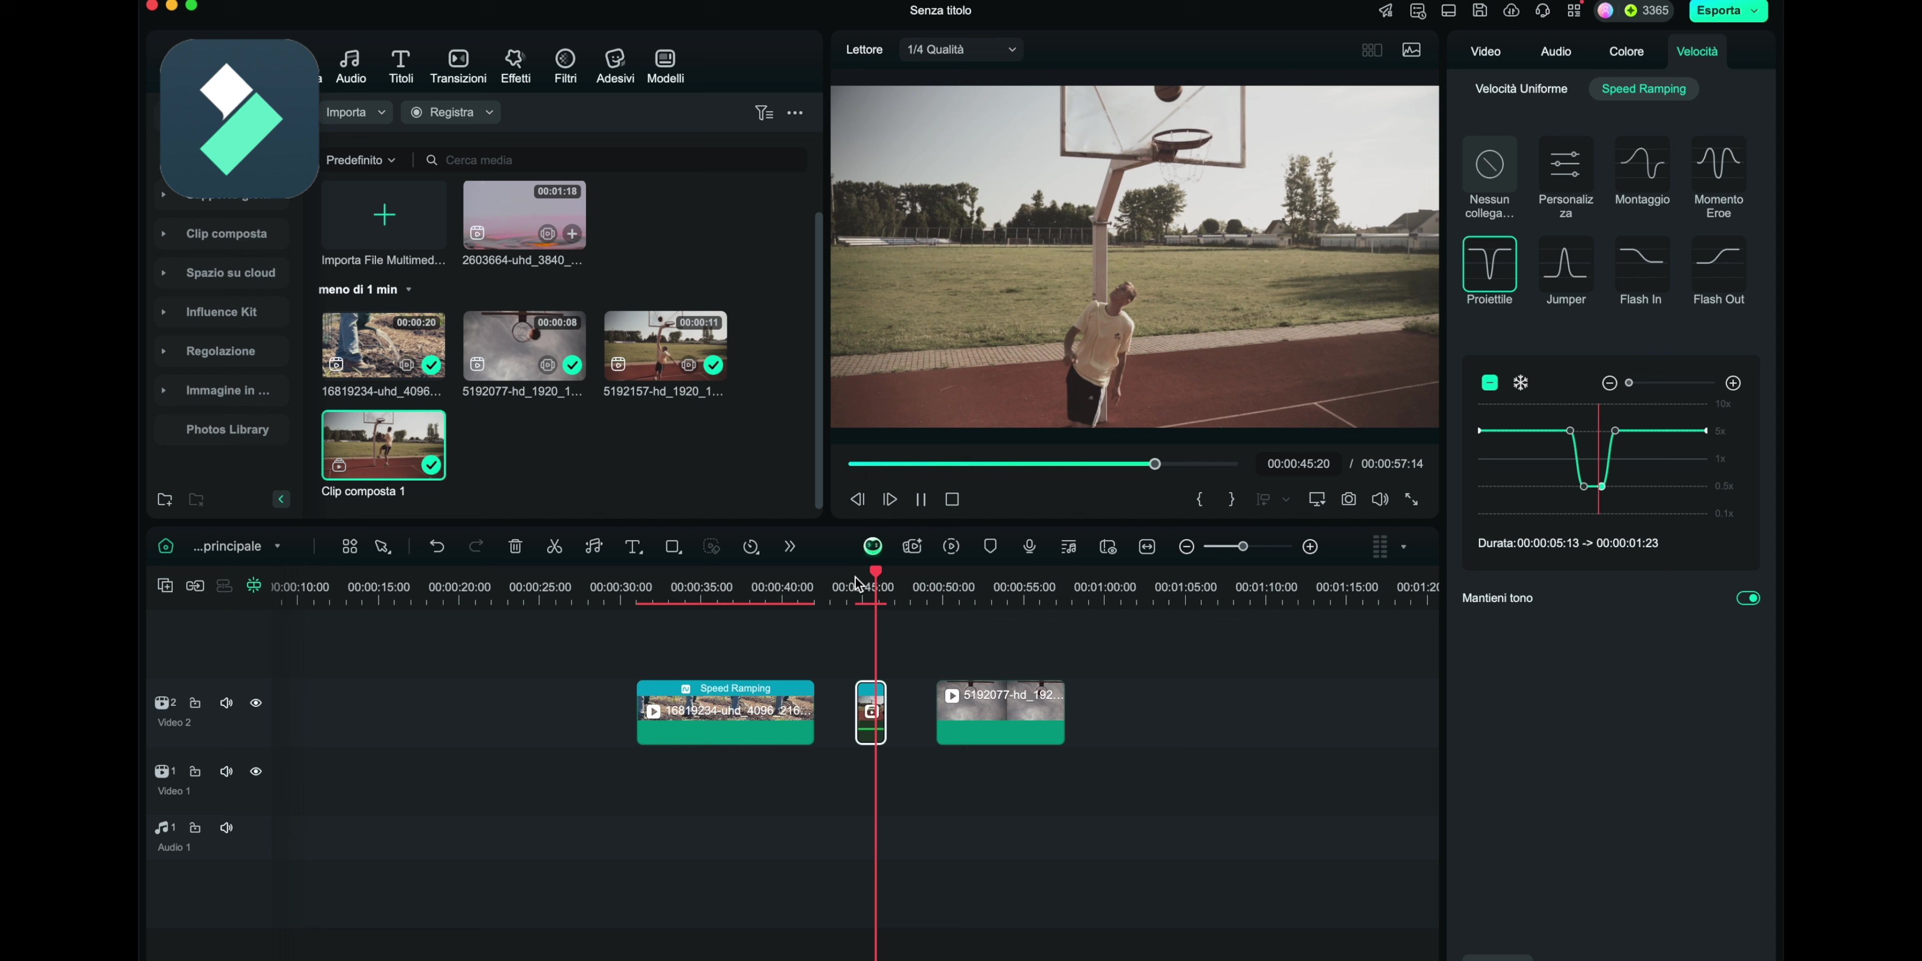Screen dimensions: 1922x961
Task: Switch to the Colore properties tab
Action: (1626, 52)
